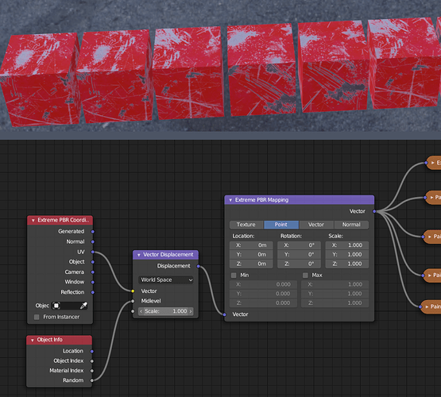Click the Scale X 1.000 field in mapping

click(x=347, y=245)
